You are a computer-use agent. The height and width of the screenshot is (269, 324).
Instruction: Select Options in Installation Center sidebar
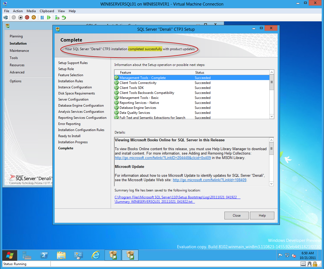click(x=16, y=81)
